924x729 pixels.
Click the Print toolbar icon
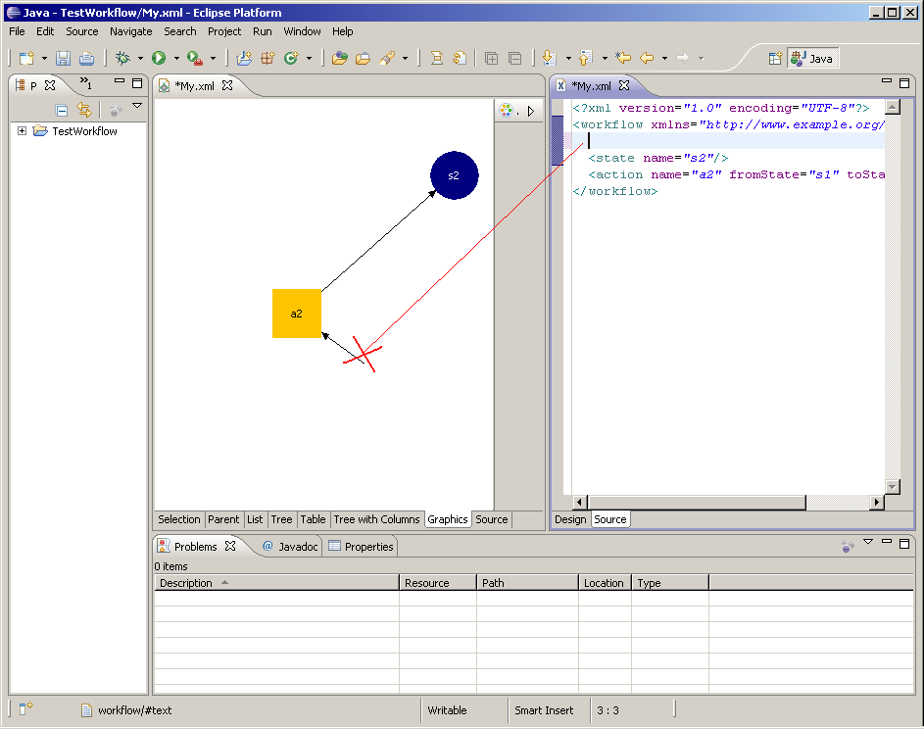pos(86,59)
